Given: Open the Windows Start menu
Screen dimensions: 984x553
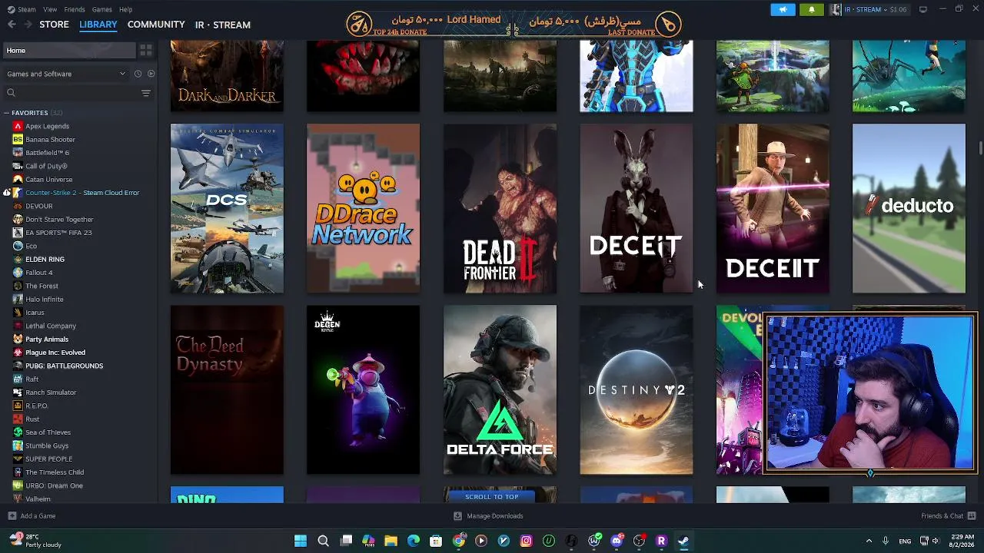Looking at the screenshot, I should [301, 541].
